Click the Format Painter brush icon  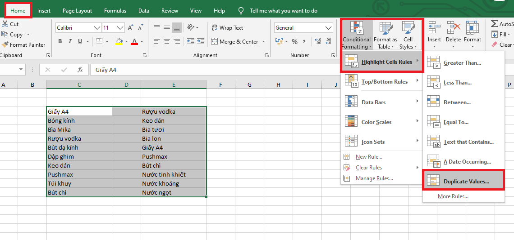point(5,45)
